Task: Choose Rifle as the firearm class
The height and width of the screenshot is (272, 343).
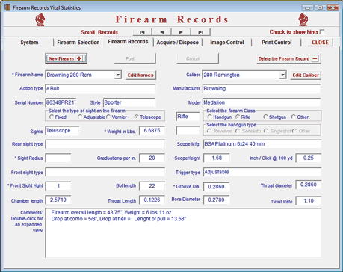Action: [x=238, y=117]
